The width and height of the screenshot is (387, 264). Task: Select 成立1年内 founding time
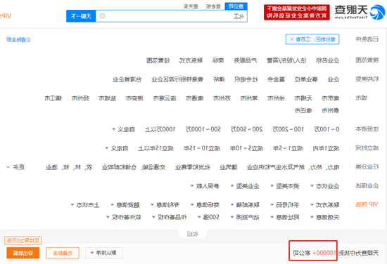click(x=326, y=148)
